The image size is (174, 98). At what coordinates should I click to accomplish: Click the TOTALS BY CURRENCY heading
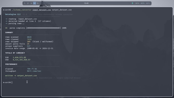click(x=15, y=53)
